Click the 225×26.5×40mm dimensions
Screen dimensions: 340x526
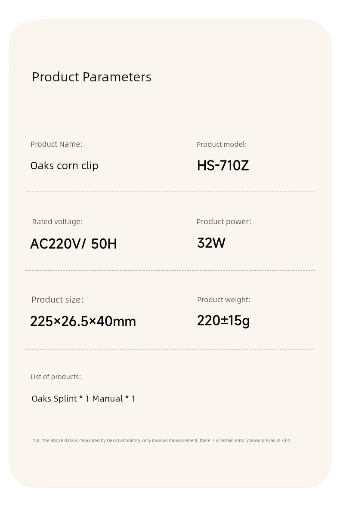tap(83, 322)
